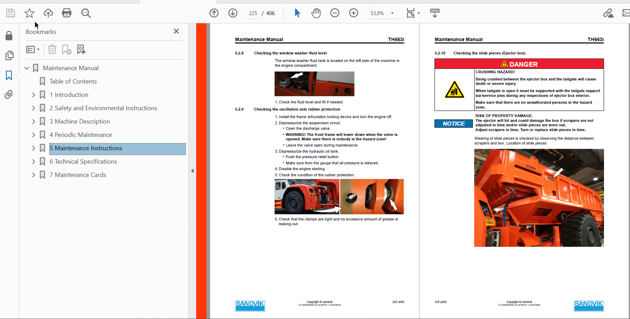Image resolution: width=630 pixels, height=319 pixels.
Task: Expand the 1 Introduction bookmark
Action: (x=34, y=95)
